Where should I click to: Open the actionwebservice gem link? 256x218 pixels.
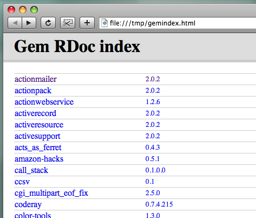(44, 102)
